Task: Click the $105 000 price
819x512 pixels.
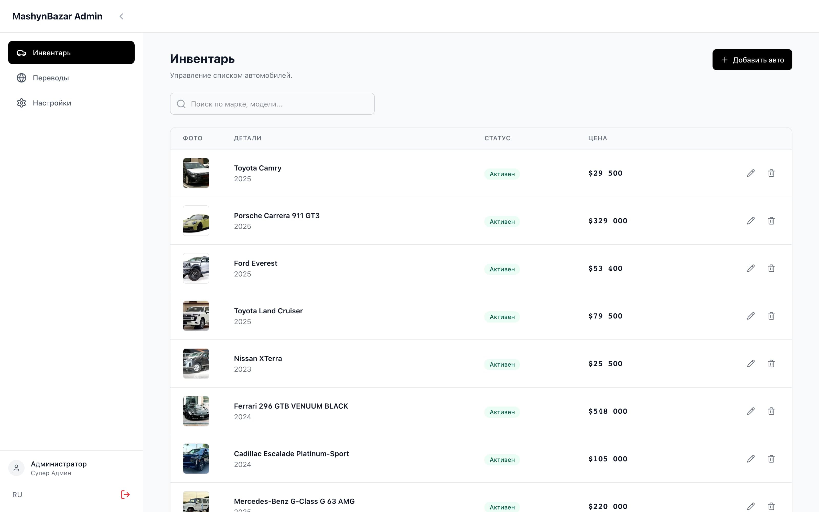Action: point(608,458)
